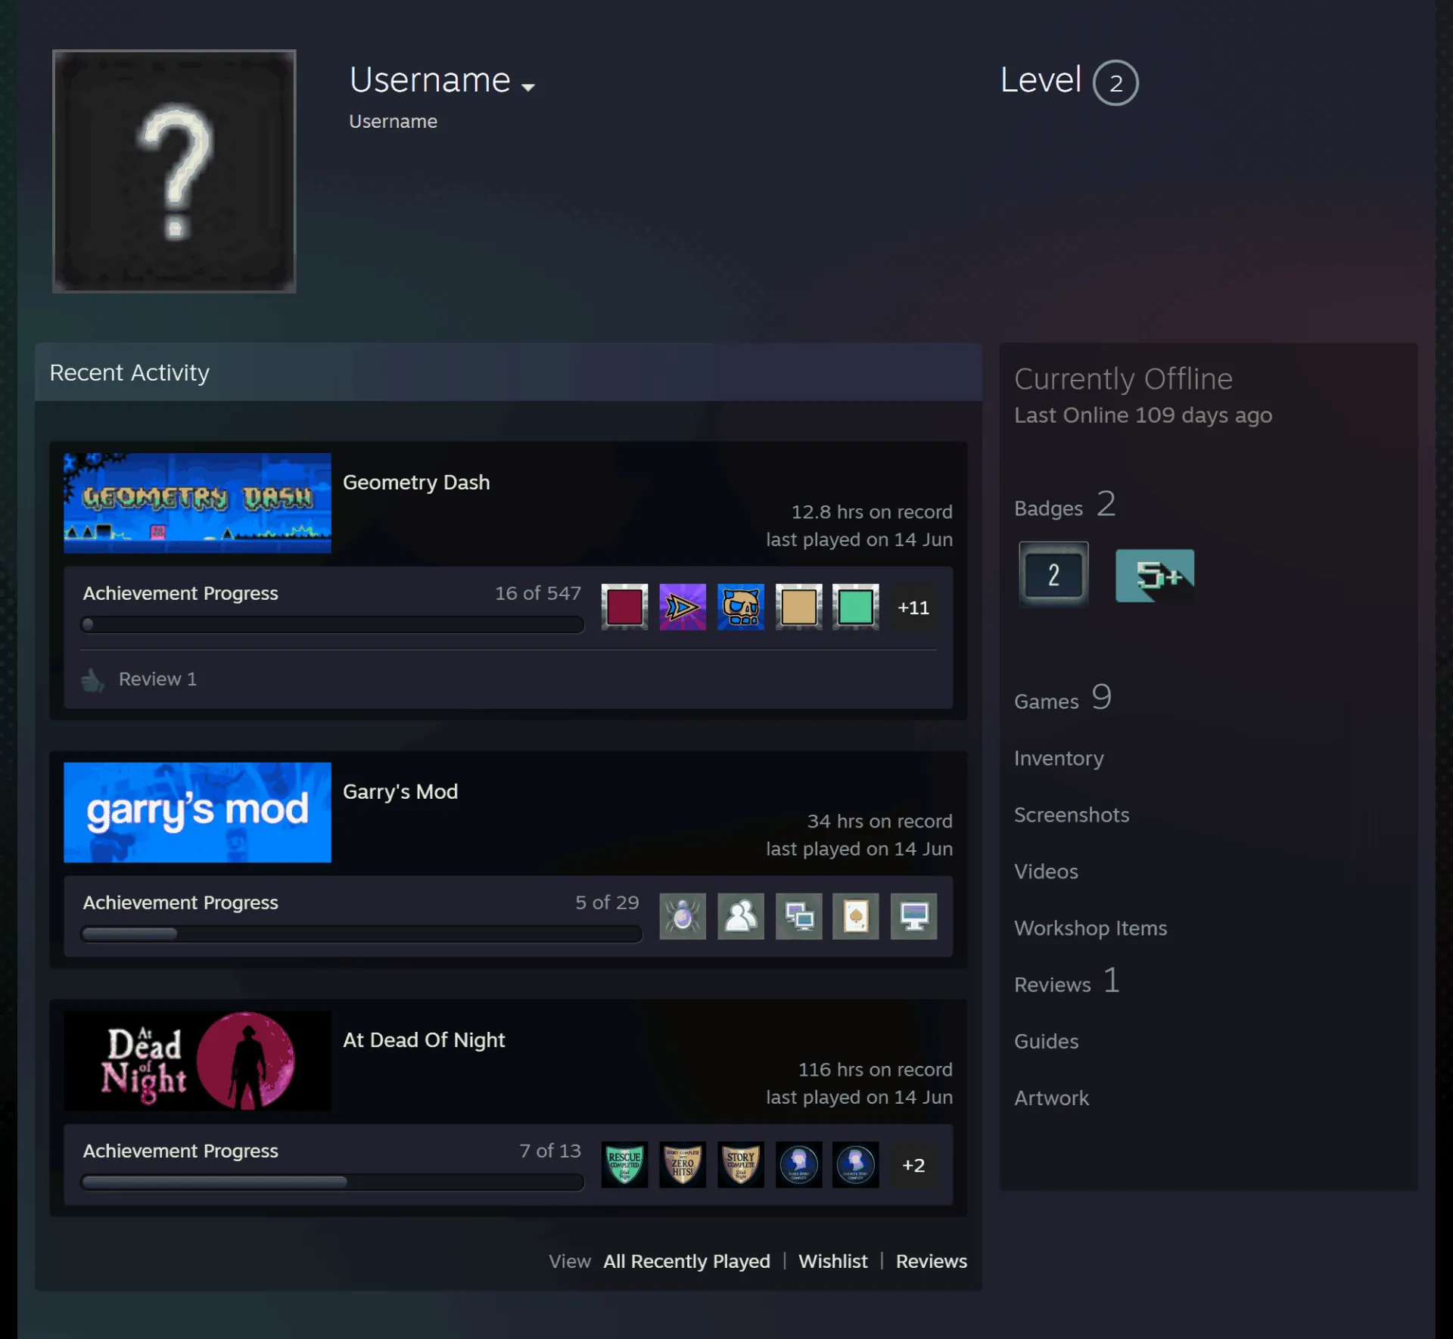Click the Rescue Completed achievement icon
Image resolution: width=1453 pixels, height=1339 pixels.
[624, 1164]
